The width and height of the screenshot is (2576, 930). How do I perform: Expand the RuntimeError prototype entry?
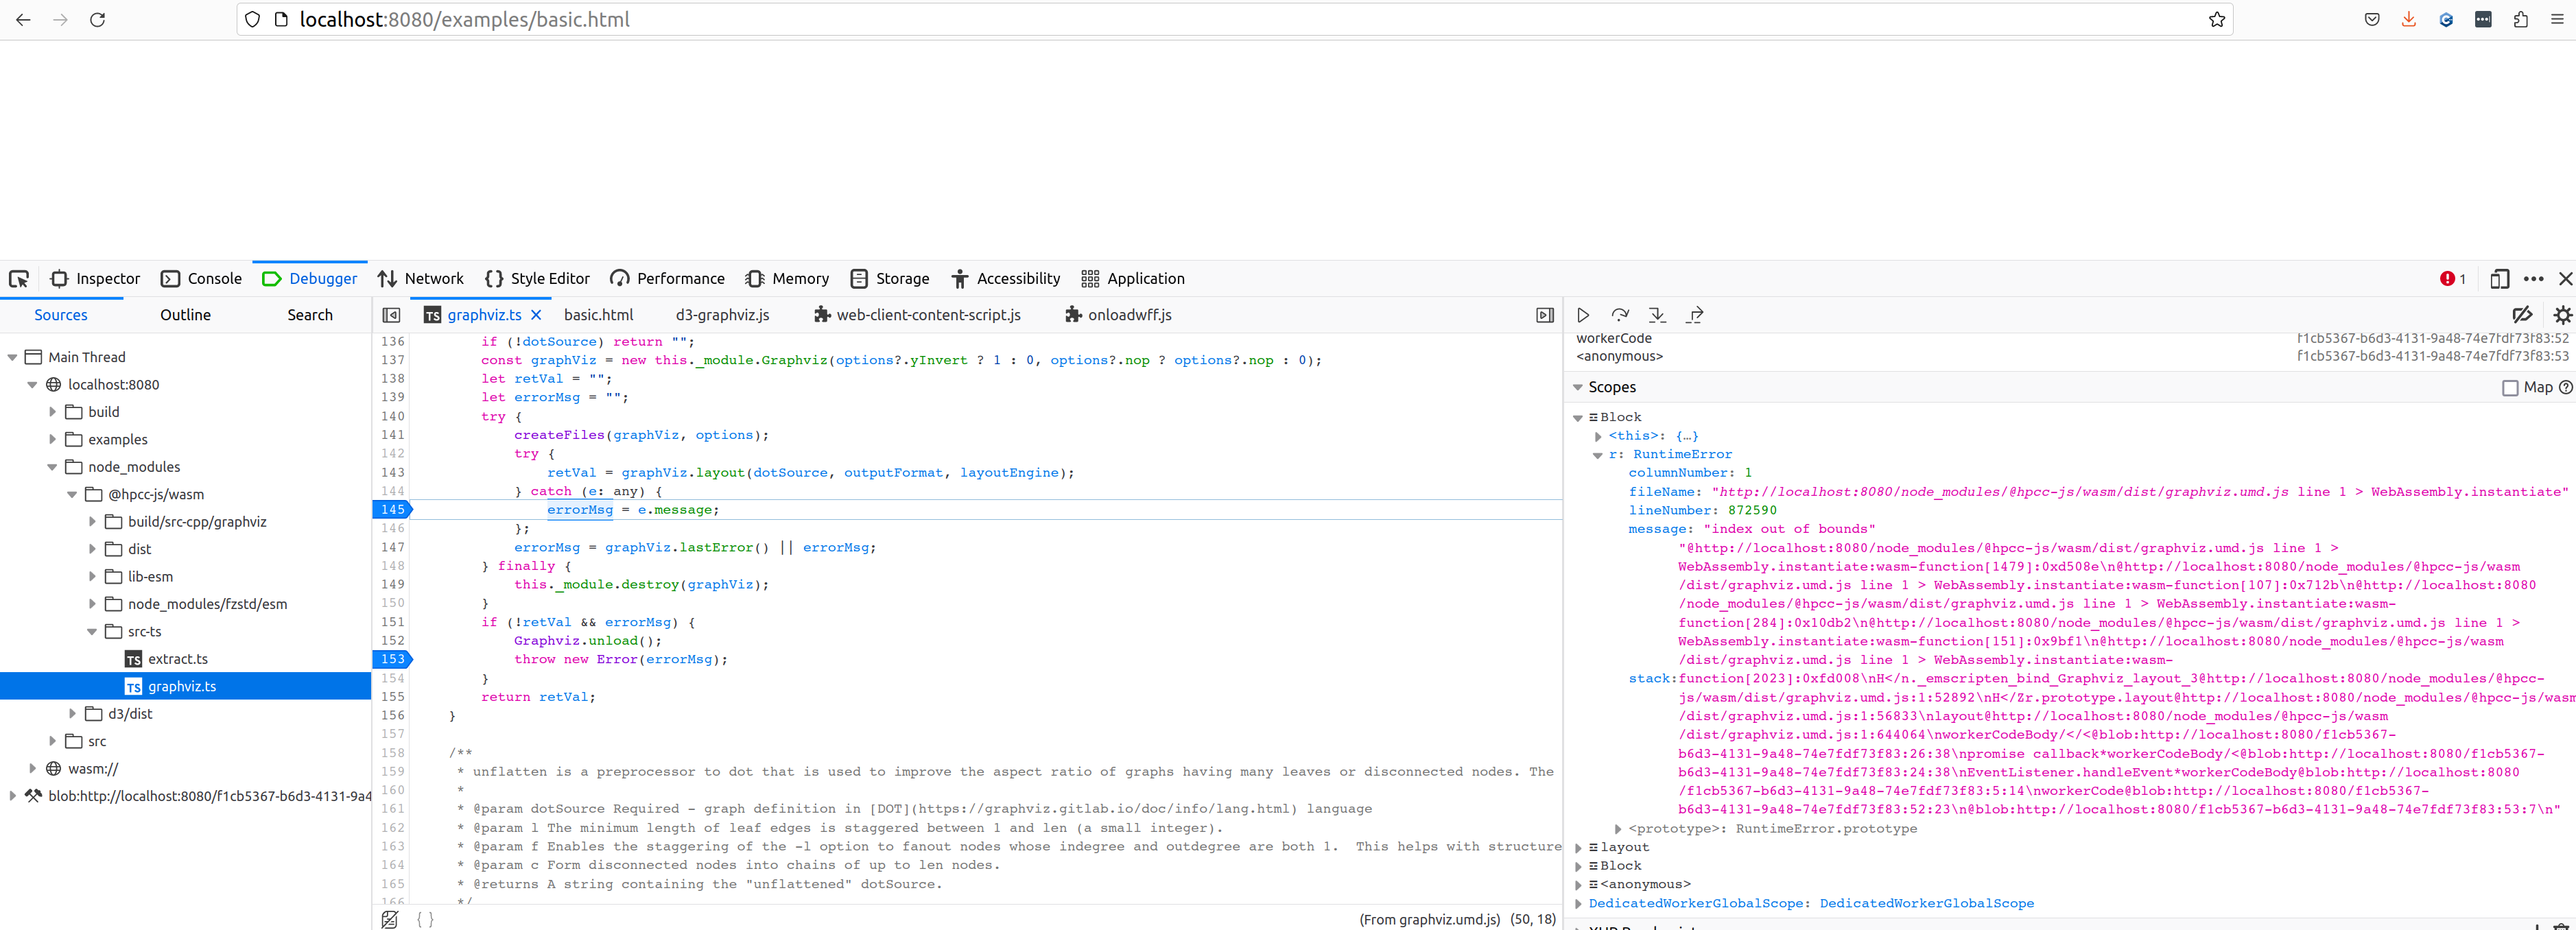(1619, 828)
